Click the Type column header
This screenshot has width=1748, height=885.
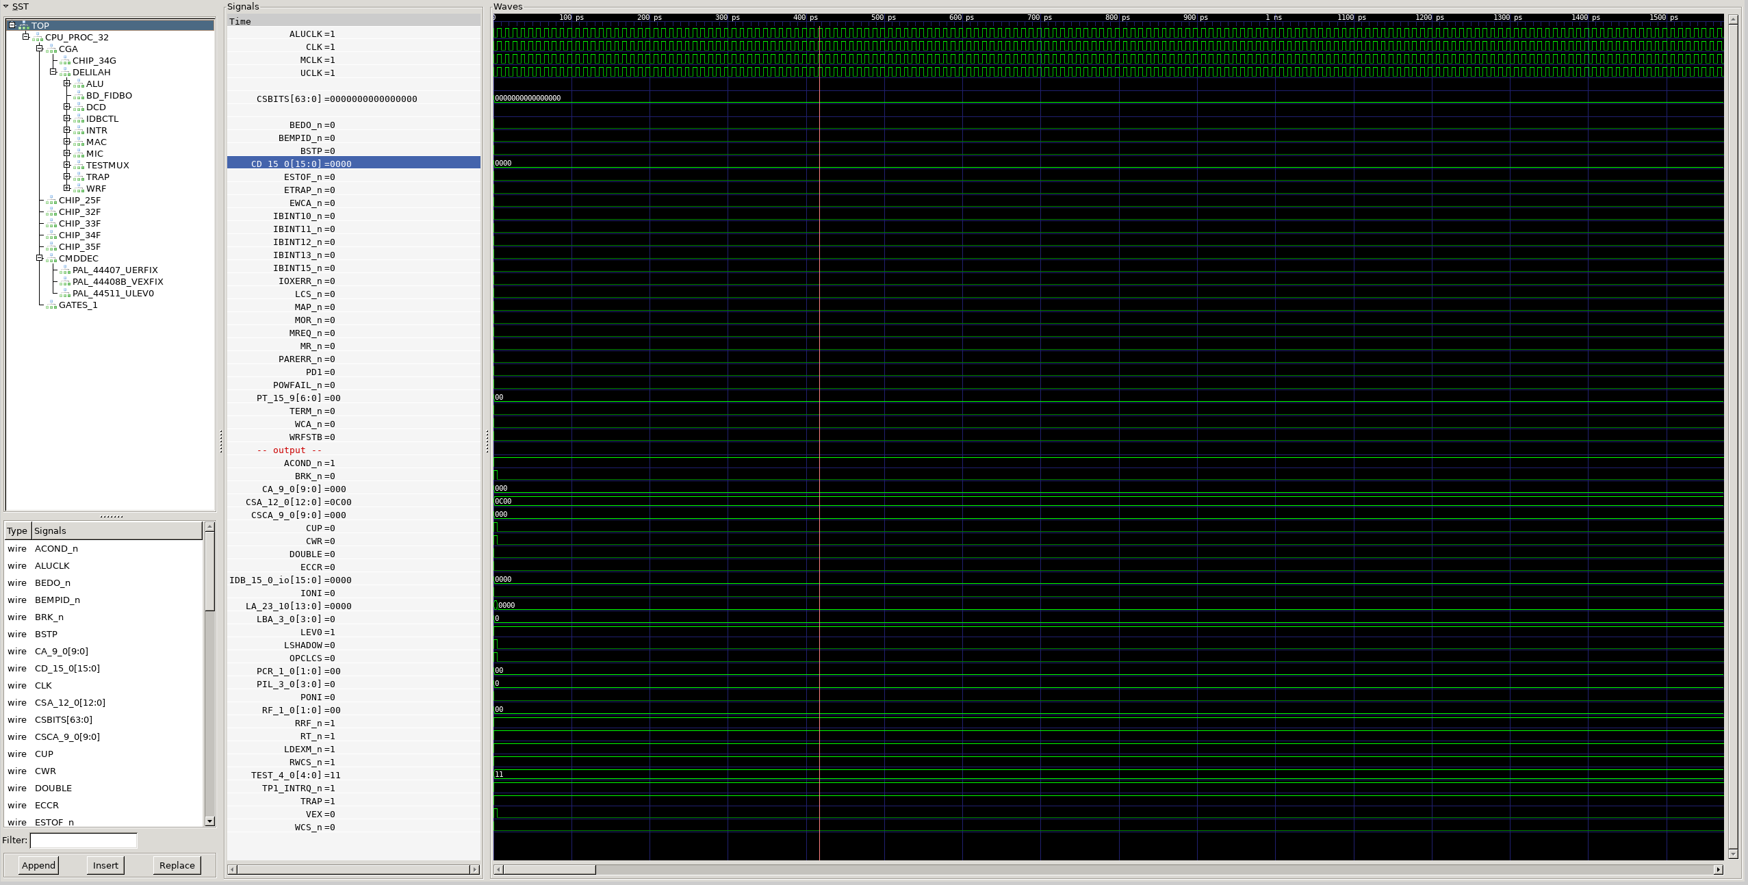click(17, 530)
